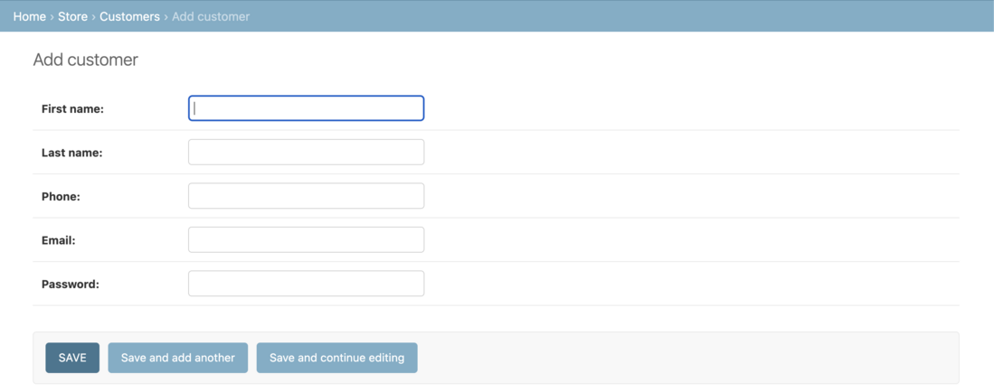
Task: Click the Password label text
Action: (70, 285)
